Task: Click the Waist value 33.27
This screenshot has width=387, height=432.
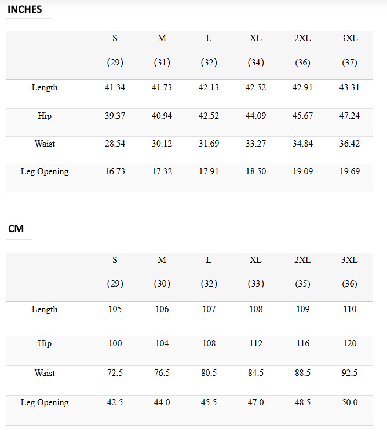Action: [256, 144]
